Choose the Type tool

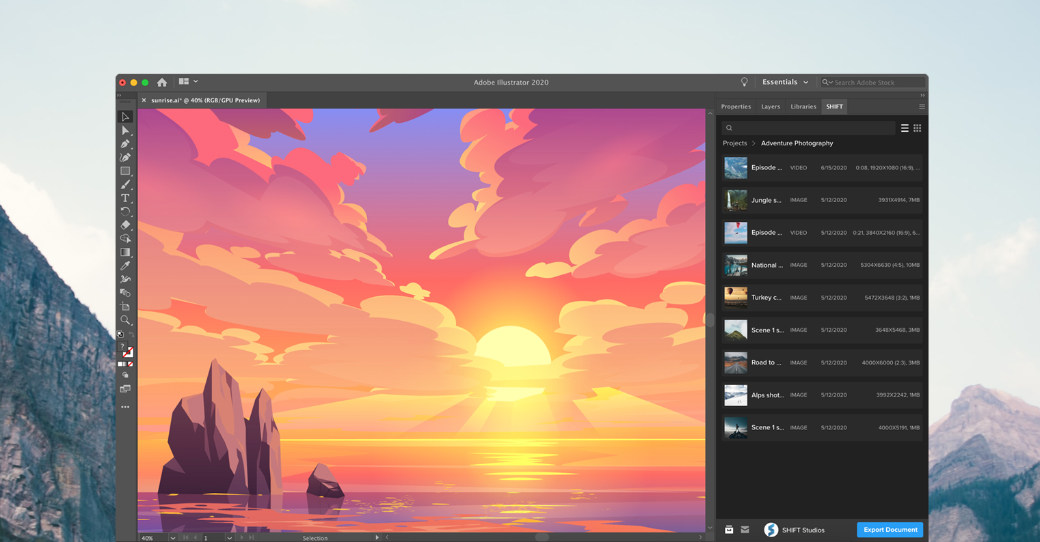[126, 197]
